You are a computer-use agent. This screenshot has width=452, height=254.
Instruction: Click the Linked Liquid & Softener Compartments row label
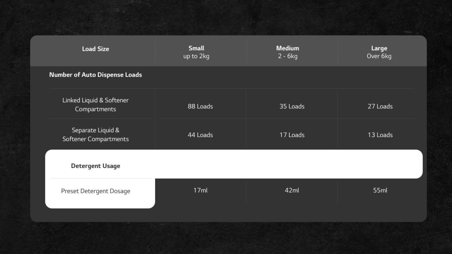coord(96,105)
